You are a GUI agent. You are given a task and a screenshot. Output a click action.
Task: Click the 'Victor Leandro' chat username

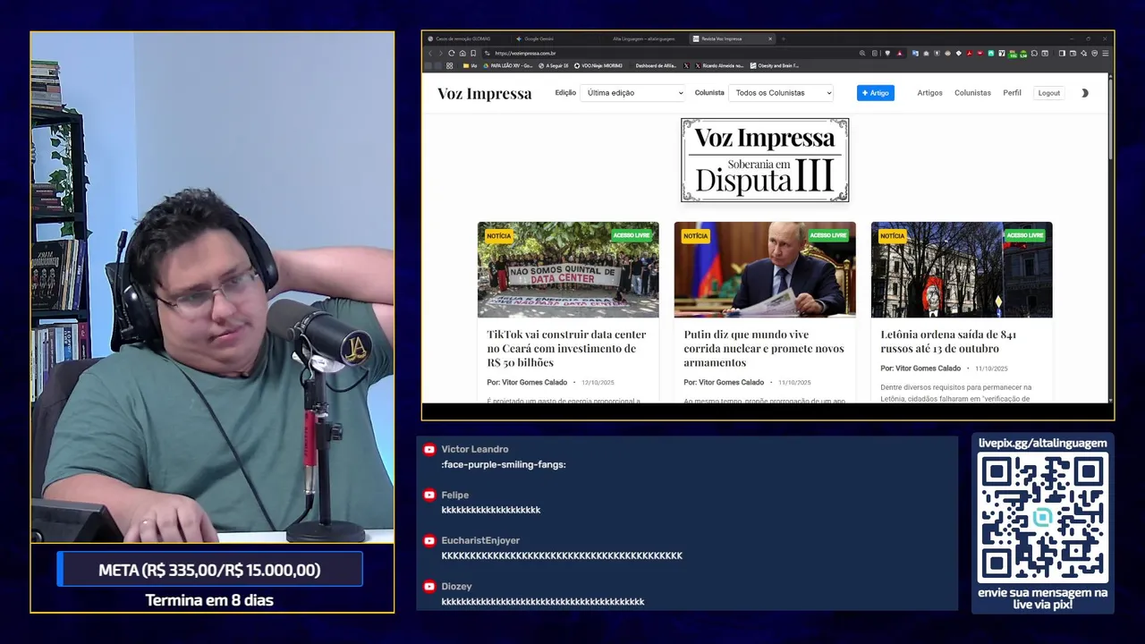click(475, 449)
